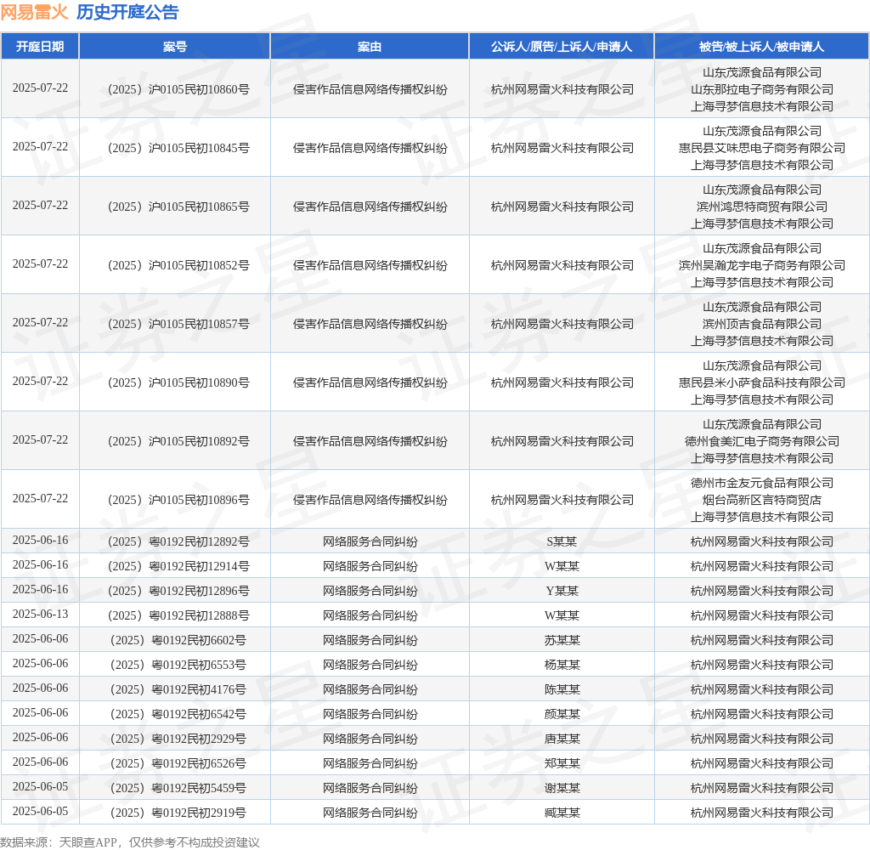Click plaintiff 臧某某
The width and height of the screenshot is (870, 850).
tap(562, 813)
